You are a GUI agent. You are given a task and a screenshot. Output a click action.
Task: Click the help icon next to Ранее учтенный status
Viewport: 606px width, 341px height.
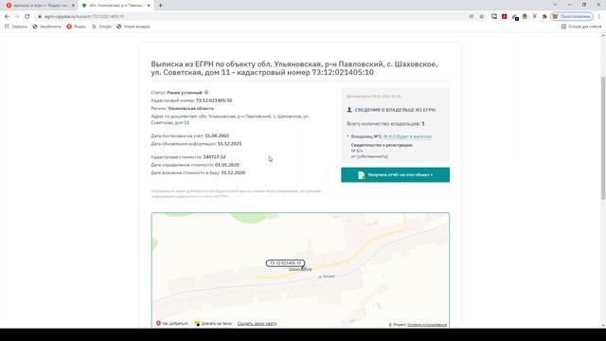(206, 93)
